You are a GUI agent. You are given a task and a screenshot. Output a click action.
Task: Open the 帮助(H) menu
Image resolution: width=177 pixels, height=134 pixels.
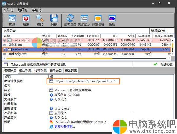37,10
